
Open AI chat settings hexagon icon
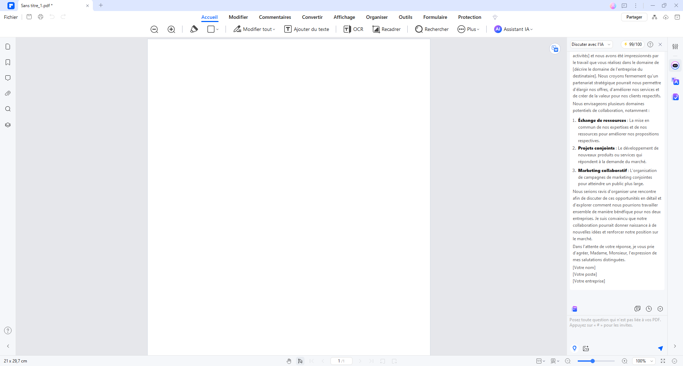tap(660, 309)
